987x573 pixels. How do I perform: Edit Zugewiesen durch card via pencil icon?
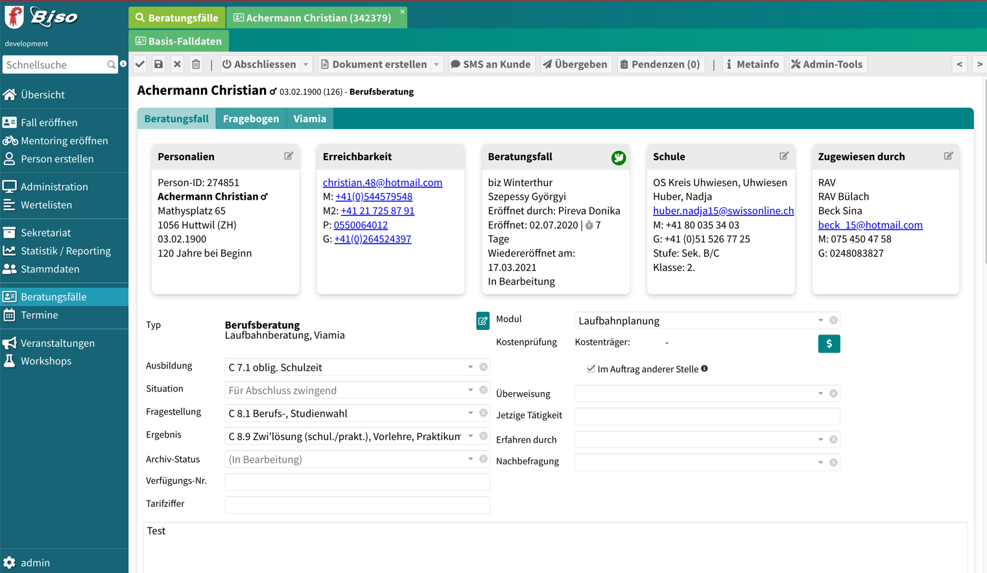948,156
